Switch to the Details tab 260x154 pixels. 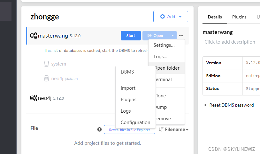click(x=215, y=17)
